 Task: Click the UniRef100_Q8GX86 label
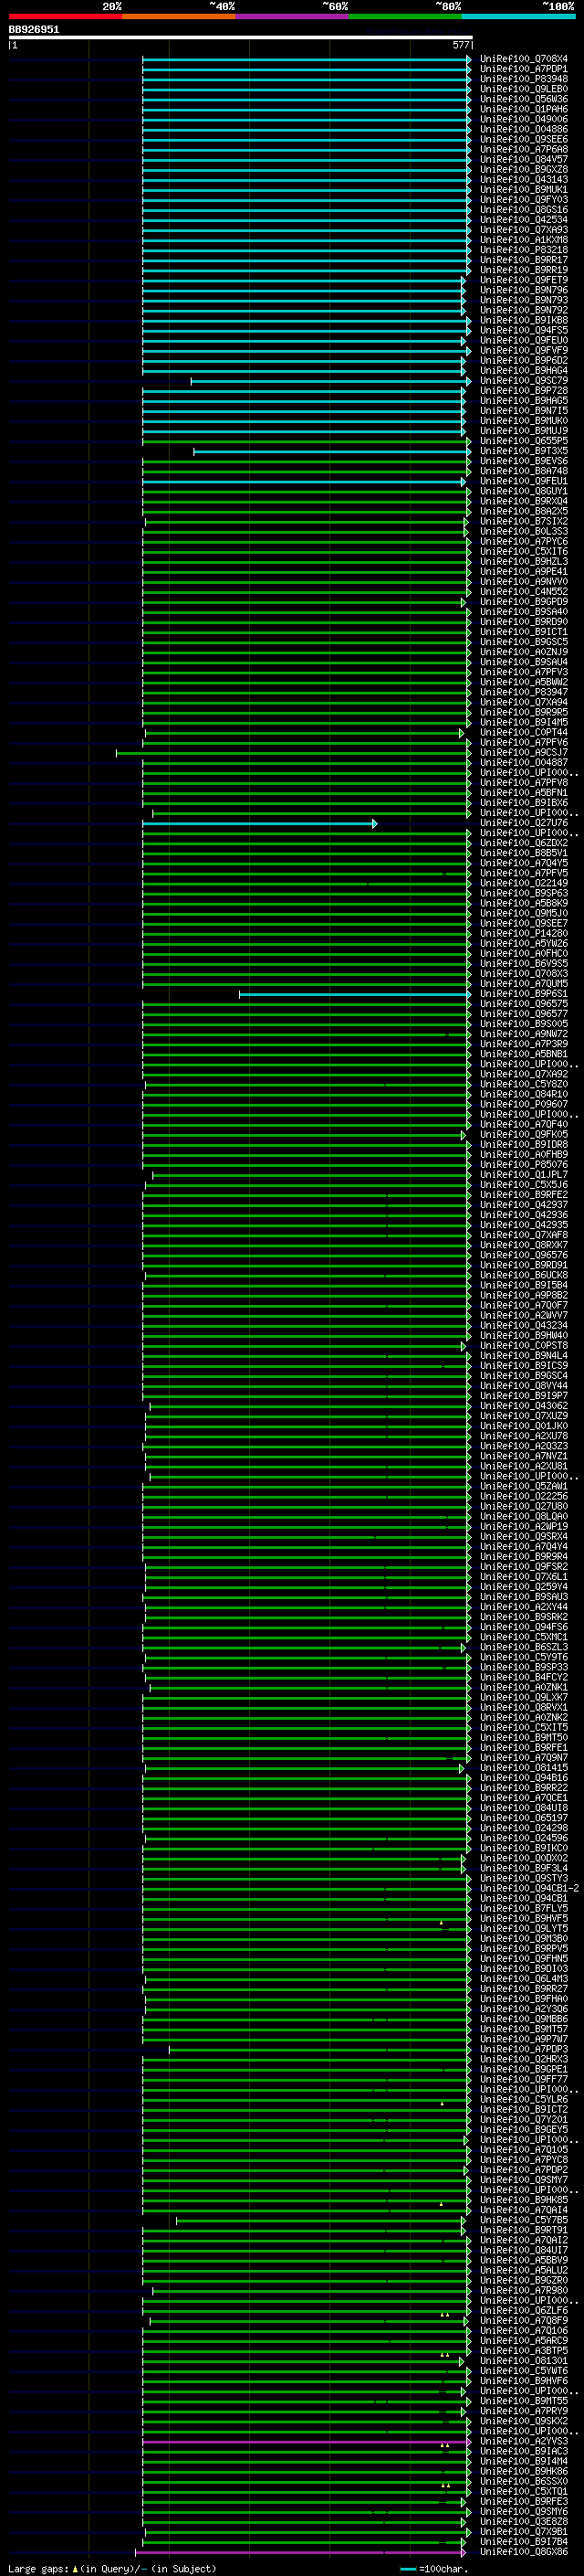pos(524,2552)
